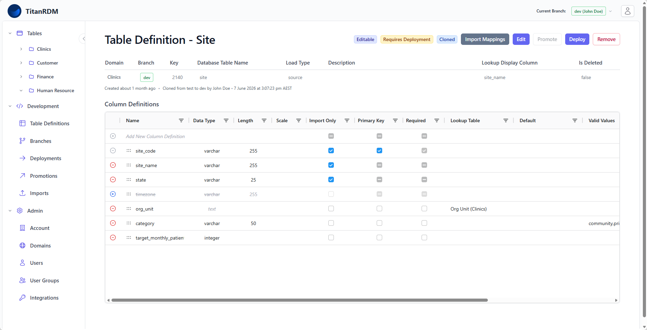This screenshot has width=647, height=330.
Task: Open the Name column filter icon
Action: pos(181,120)
